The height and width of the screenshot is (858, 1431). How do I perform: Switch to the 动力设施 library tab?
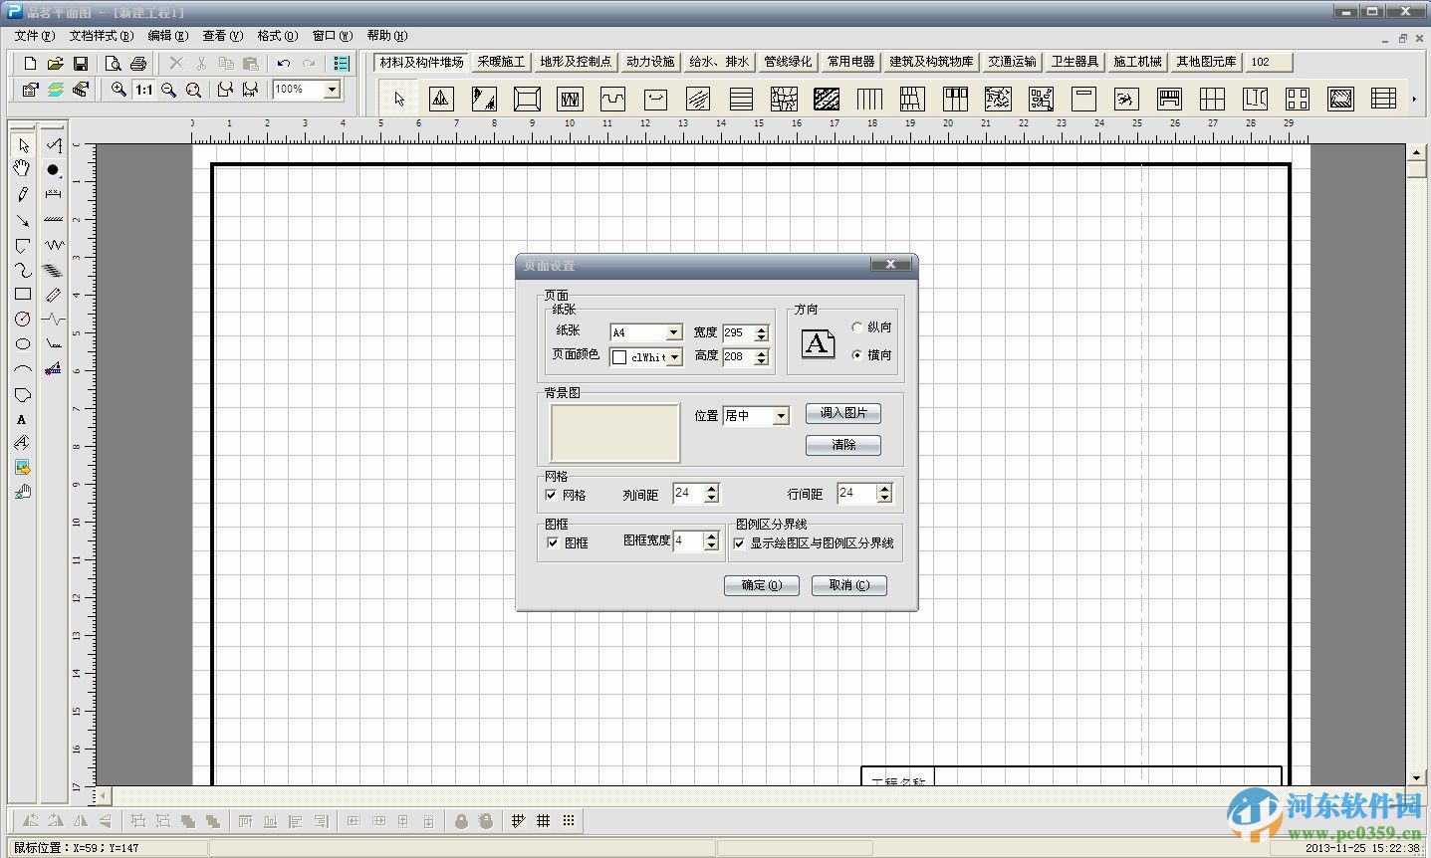click(650, 62)
